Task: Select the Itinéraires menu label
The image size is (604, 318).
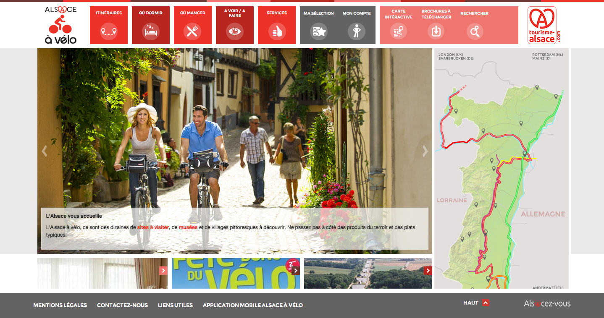Action: point(109,13)
